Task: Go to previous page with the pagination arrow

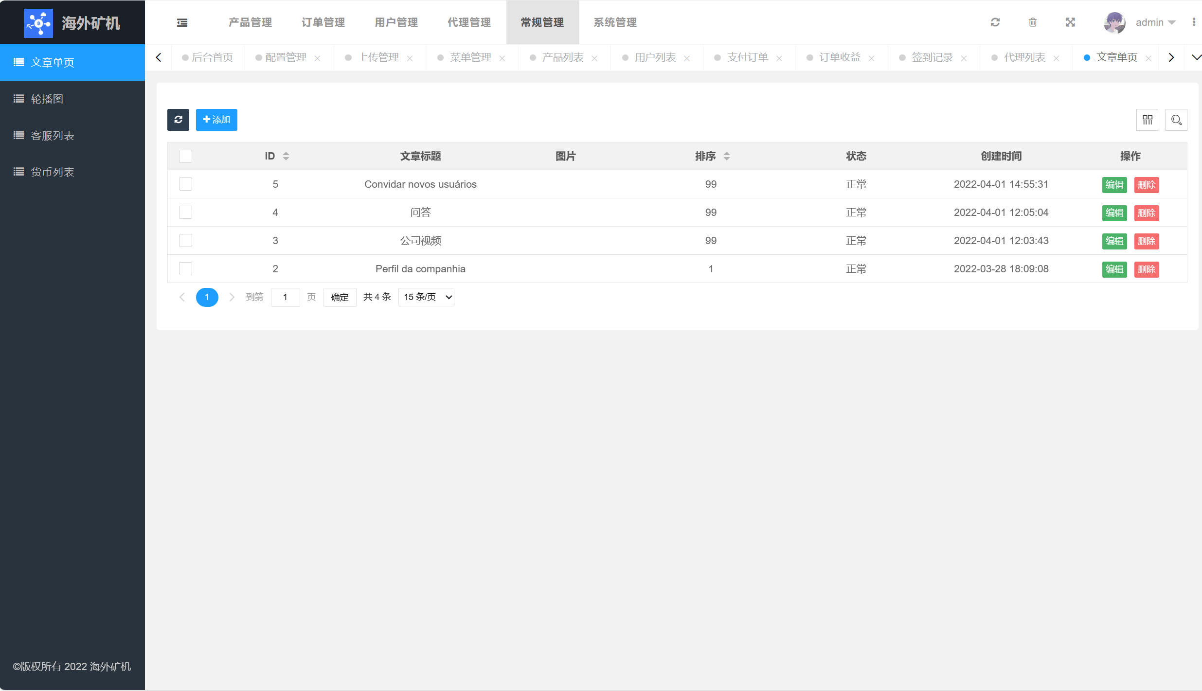Action: 182,297
